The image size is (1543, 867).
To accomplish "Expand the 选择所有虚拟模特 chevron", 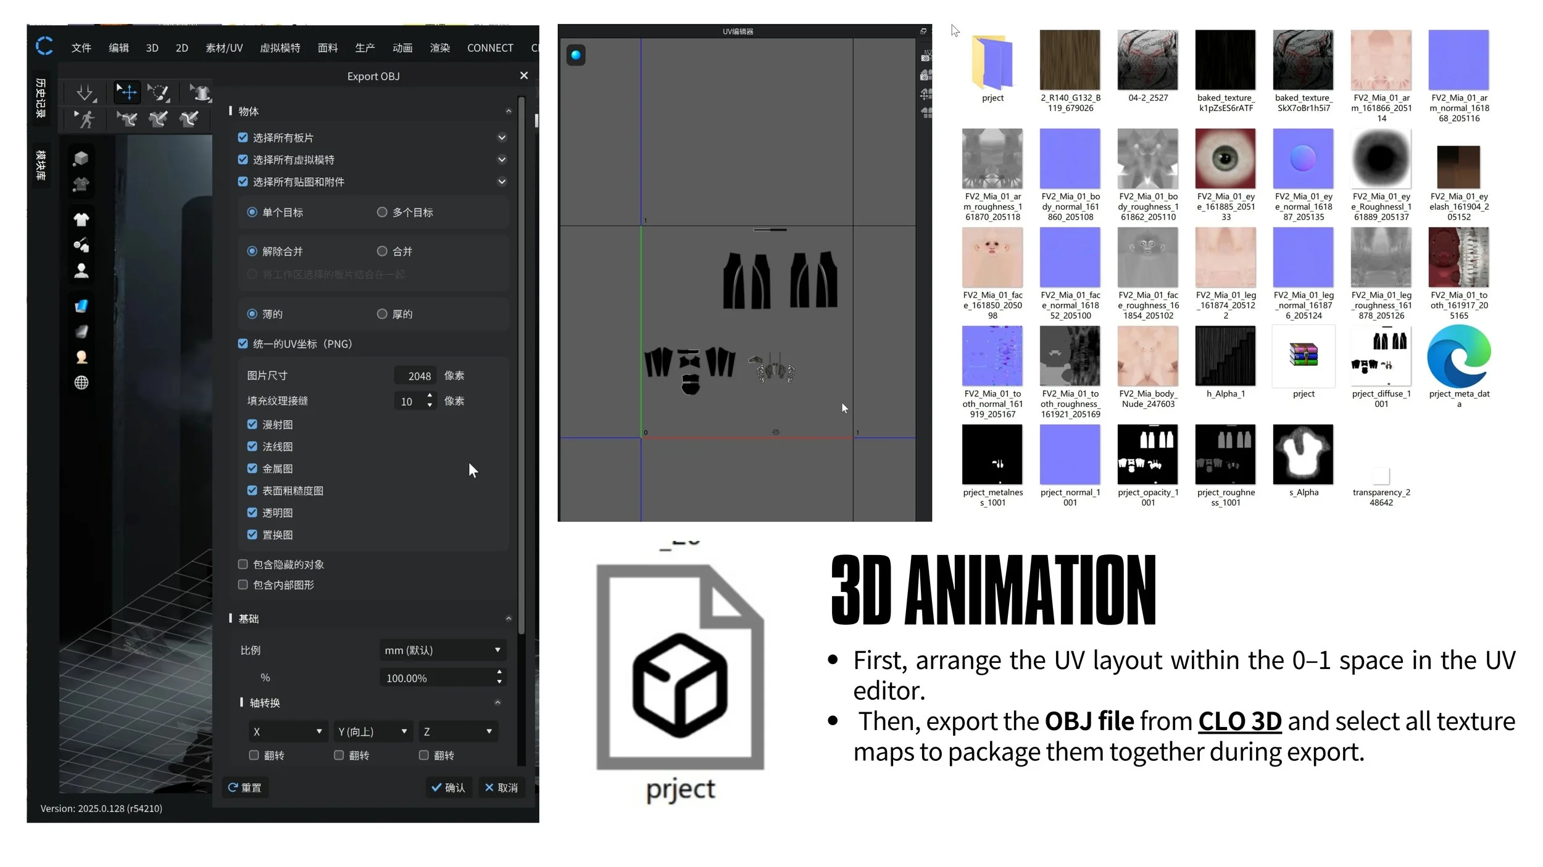I will (502, 160).
